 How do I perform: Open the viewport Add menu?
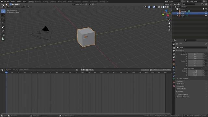[25, 7]
